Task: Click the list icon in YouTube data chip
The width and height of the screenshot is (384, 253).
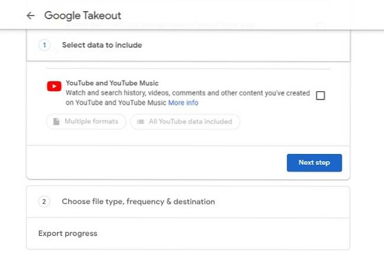Action: pos(140,121)
